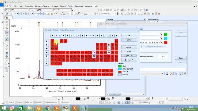Click the yellow peaks icon in display toolbar
Image resolution: width=198 pixels, height=111 pixels.
52,14
